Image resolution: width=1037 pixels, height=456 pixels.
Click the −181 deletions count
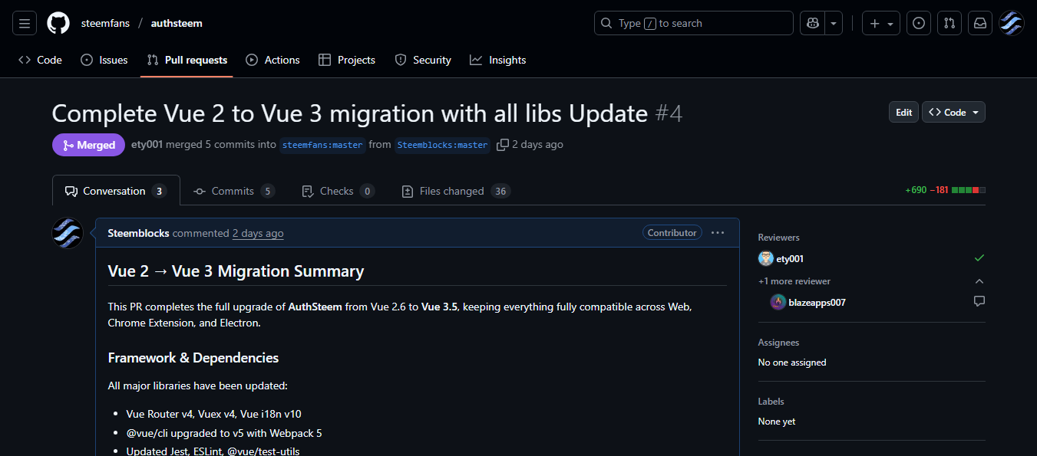point(939,190)
